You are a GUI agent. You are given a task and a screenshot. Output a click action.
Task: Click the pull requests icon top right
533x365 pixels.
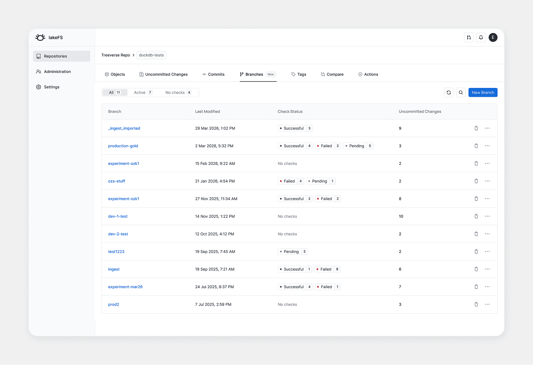coord(469,37)
